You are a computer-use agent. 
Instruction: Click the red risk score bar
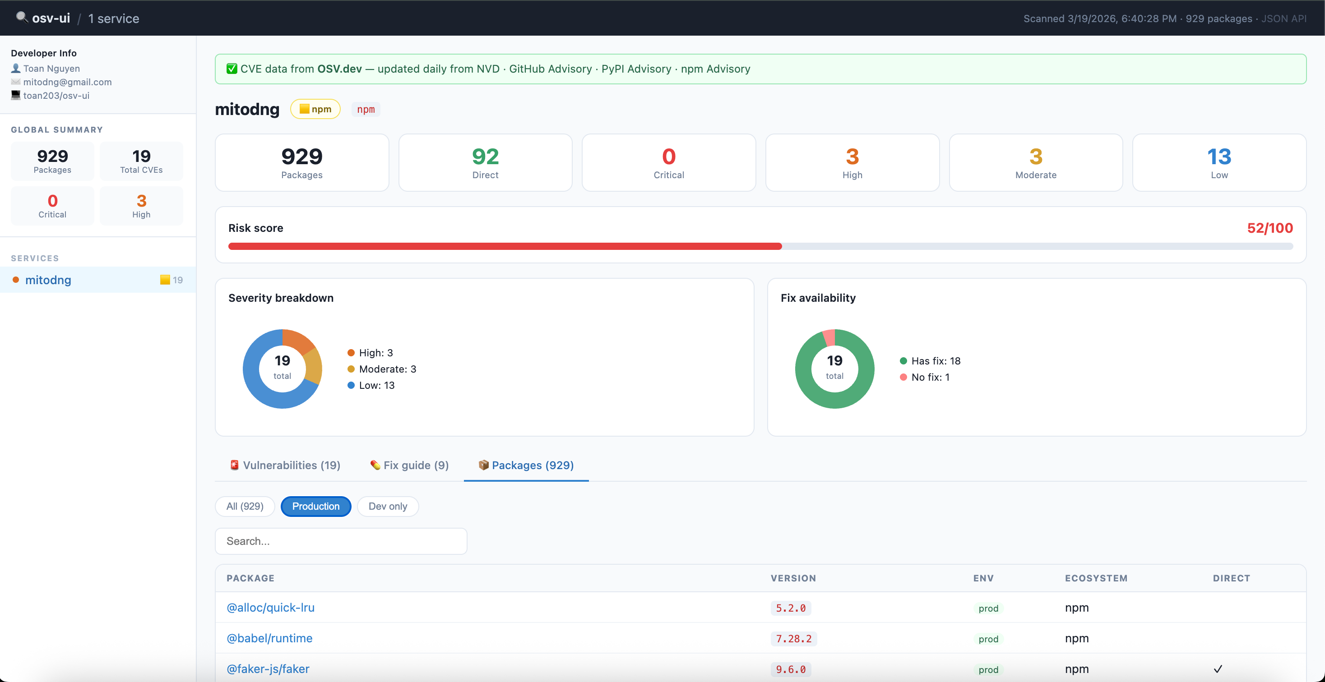pyautogui.click(x=504, y=246)
